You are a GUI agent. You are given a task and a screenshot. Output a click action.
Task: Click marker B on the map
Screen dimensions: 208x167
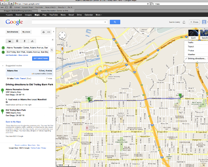click(x=89, y=100)
